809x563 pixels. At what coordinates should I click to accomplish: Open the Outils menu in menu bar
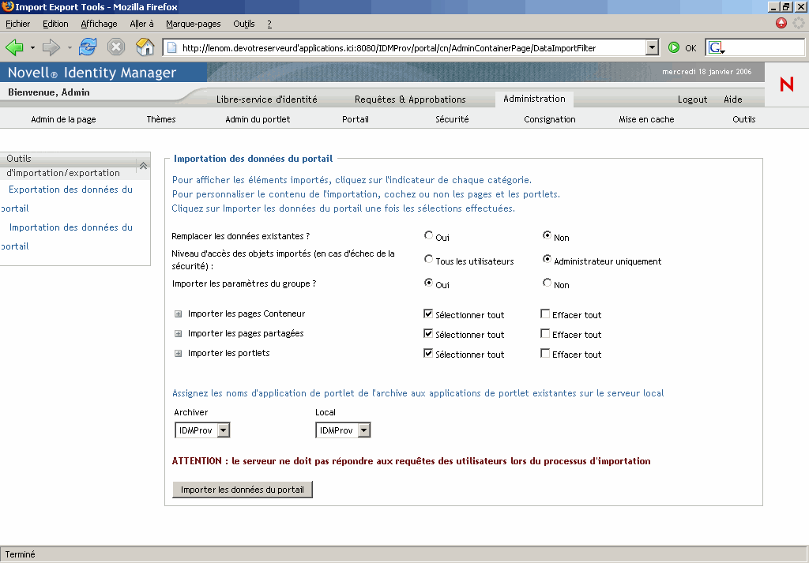(x=244, y=24)
